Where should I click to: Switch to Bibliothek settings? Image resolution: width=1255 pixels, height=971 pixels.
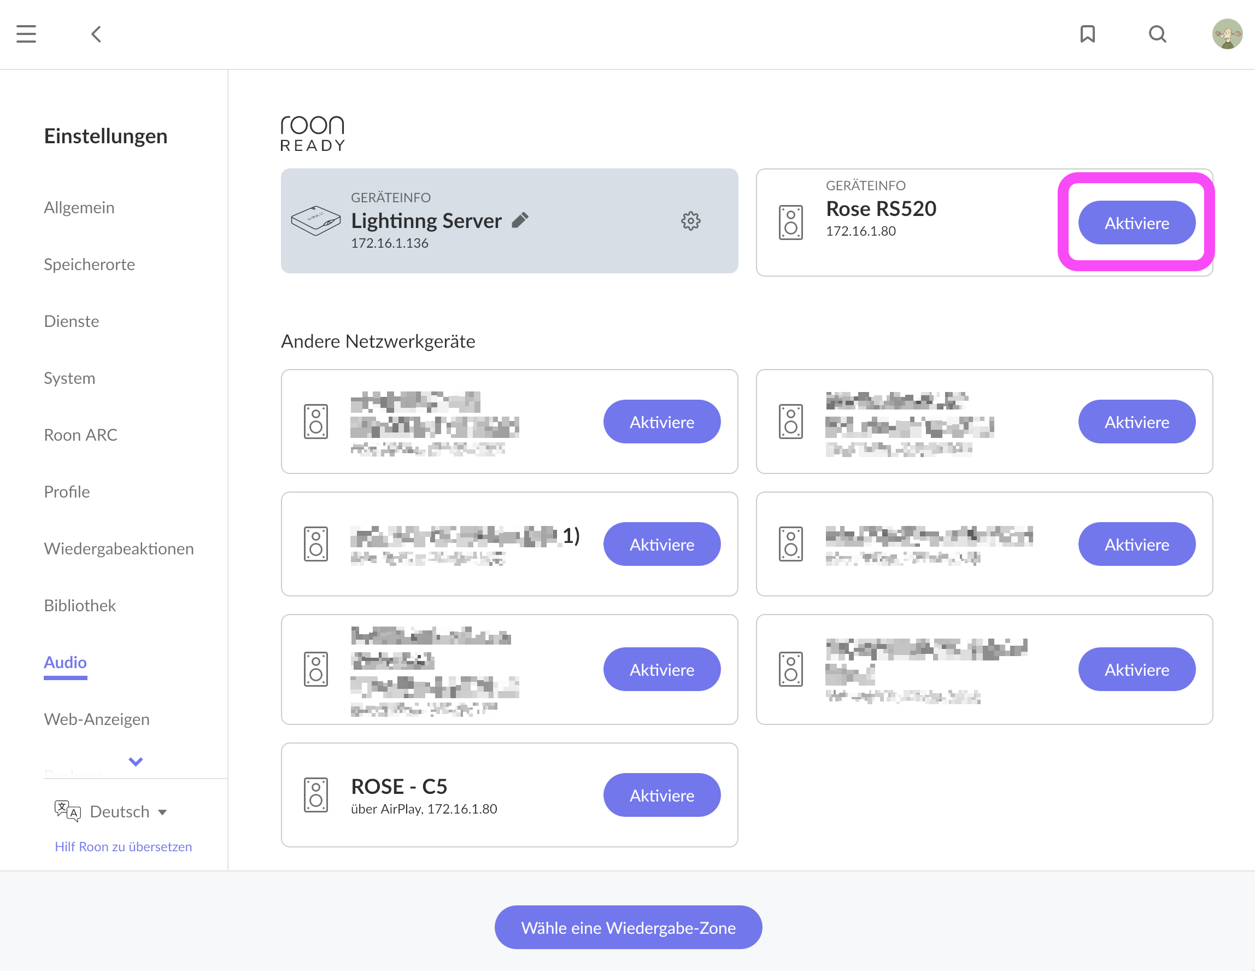pyautogui.click(x=80, y=606)
